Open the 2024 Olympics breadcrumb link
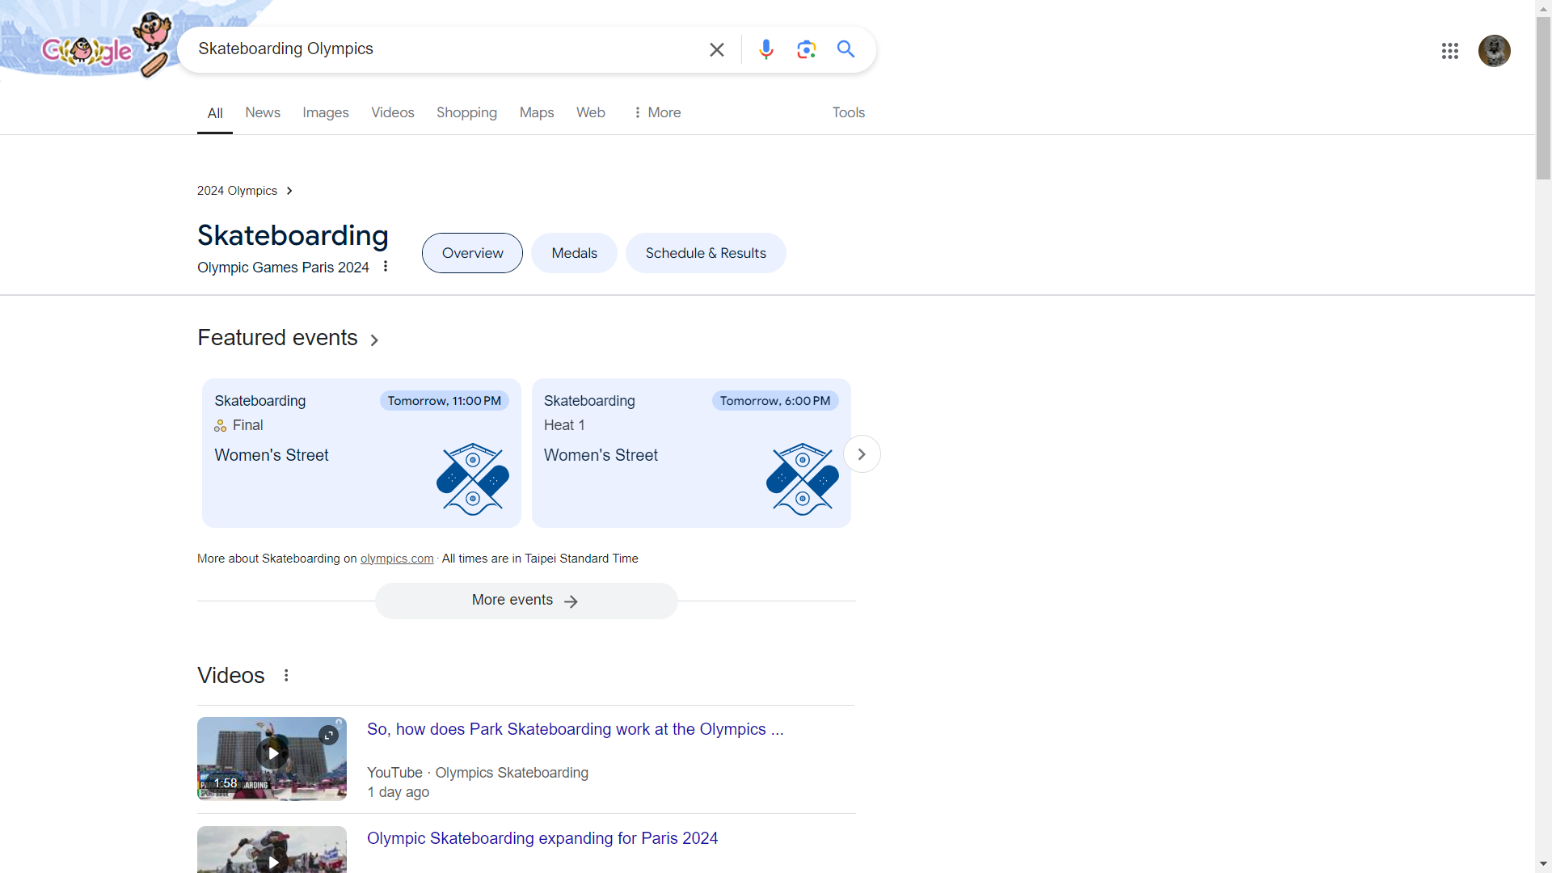Screen dimensions: 1552x873 pyautogui.click(x=245, y=191)
